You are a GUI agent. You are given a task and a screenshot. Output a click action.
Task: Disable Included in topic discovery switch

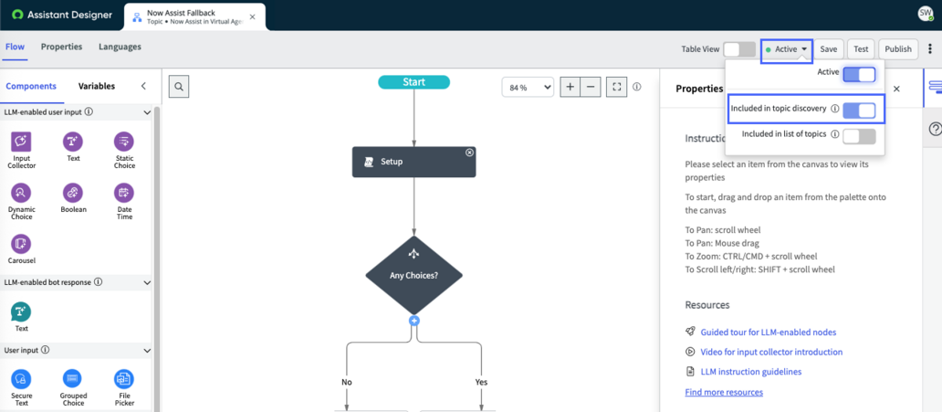[x=859, y=111]
